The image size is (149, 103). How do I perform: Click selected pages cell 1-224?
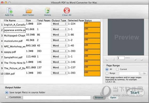pos(72,24)
